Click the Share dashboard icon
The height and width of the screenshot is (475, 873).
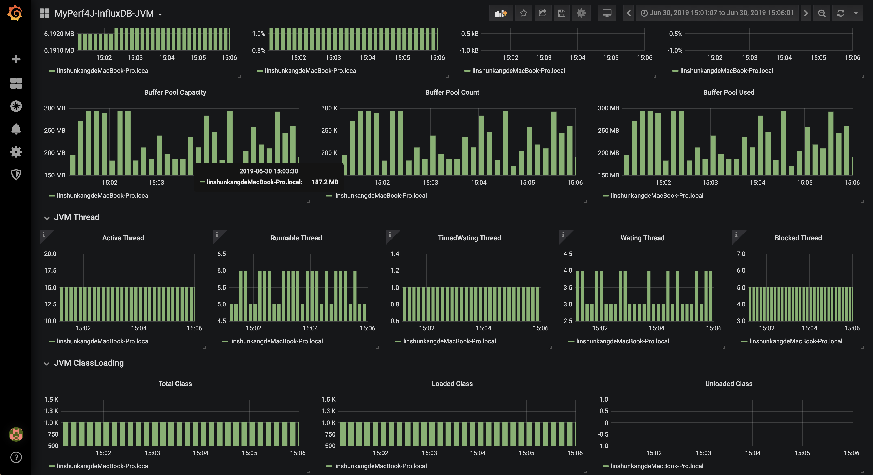[543, 13]
